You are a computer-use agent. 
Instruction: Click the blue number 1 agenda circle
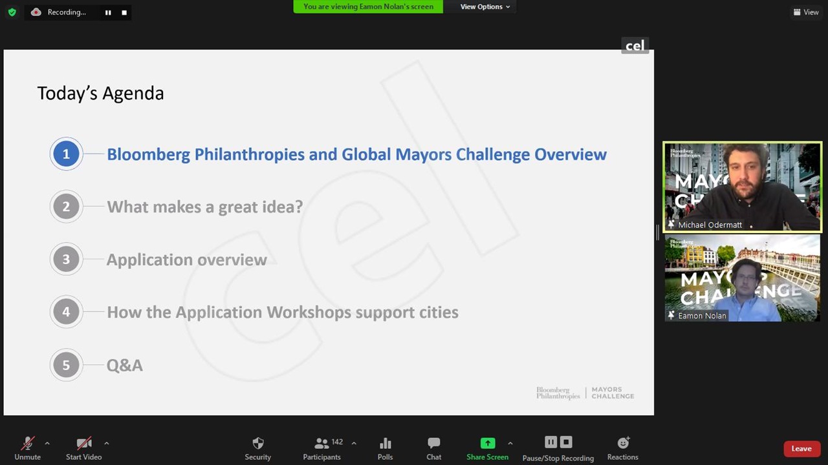click(66, 154)
